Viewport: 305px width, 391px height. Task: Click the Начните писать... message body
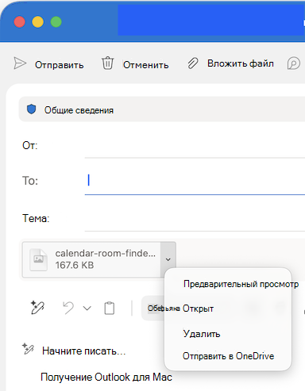pos(83,351)
